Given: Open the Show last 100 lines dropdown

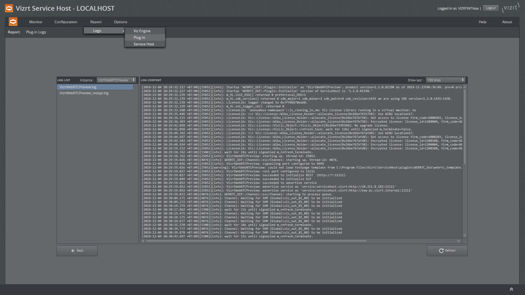Looking at the screenshot, I should pos(445,80).
